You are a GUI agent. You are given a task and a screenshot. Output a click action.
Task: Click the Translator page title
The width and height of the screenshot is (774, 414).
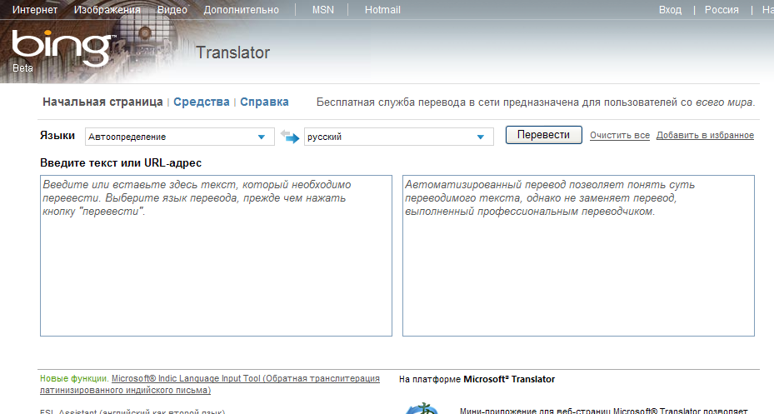233,52
